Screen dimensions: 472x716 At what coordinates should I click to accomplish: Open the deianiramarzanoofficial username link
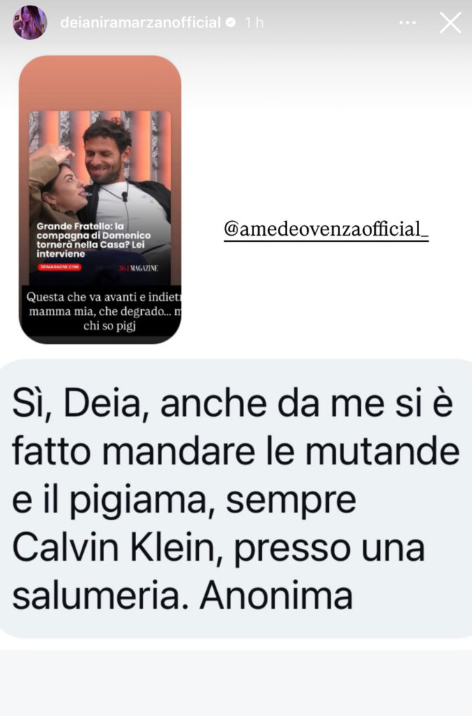(x=140, y=22)
